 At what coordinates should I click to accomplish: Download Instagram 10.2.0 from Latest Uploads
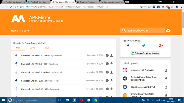click(166, 70)
